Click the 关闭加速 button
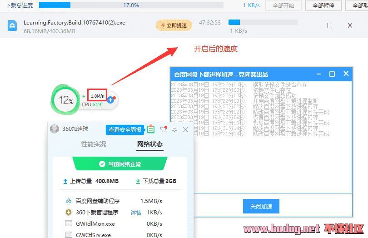 261,206
